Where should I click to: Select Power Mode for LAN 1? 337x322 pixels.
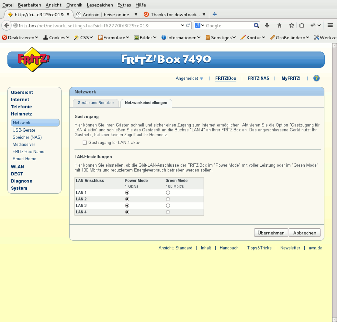pyautogui.click(x=127, y=193)
